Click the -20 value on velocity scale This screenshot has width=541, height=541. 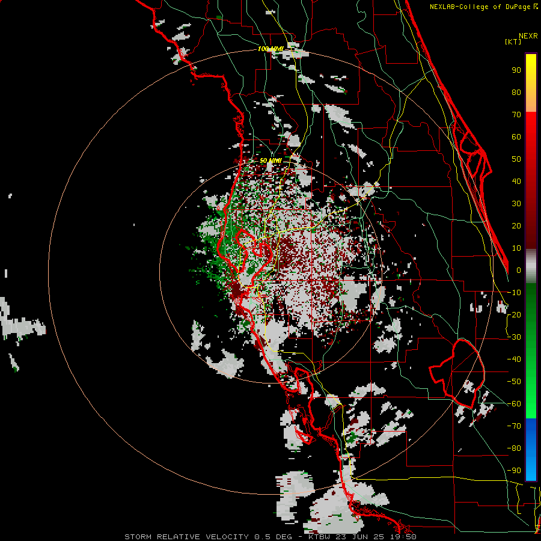coord(514,315)
